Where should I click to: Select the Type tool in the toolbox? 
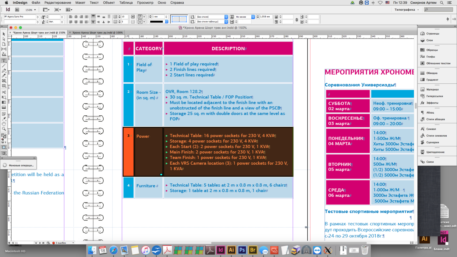click(4, 61)
